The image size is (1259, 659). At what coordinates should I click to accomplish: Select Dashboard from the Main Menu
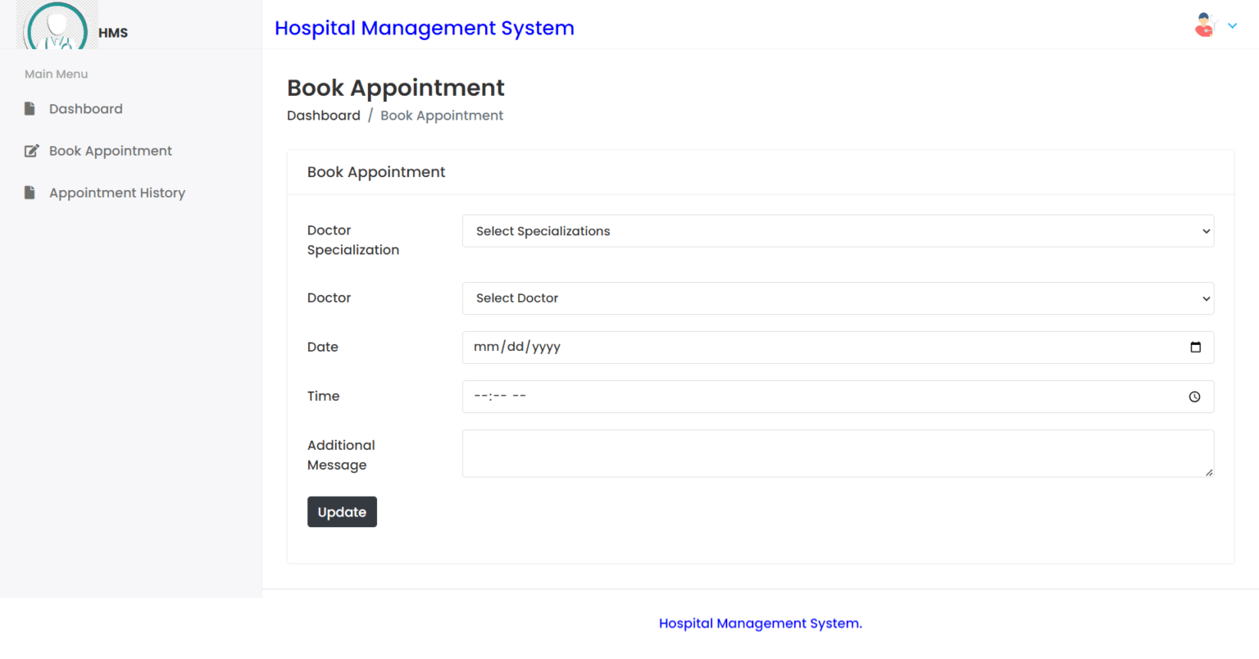click(85, 108)
